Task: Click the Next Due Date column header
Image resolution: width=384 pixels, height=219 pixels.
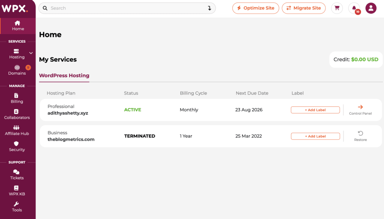Action: tap(252, 93)
